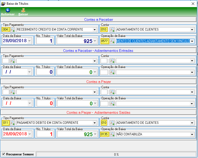Screen dimensions: 198x158
Task: Click the Contas a Receber section header
Action: point(98,19)
